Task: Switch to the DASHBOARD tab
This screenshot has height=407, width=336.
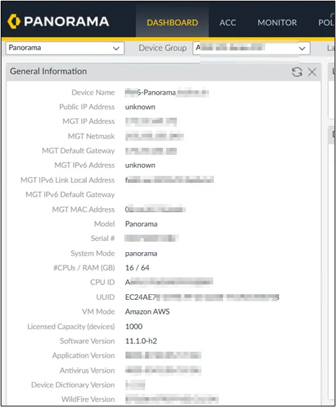Action: point(173,22)
